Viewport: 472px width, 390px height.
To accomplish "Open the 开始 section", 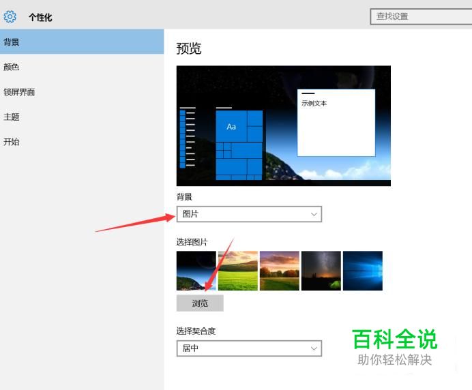I will click(82, 142).
